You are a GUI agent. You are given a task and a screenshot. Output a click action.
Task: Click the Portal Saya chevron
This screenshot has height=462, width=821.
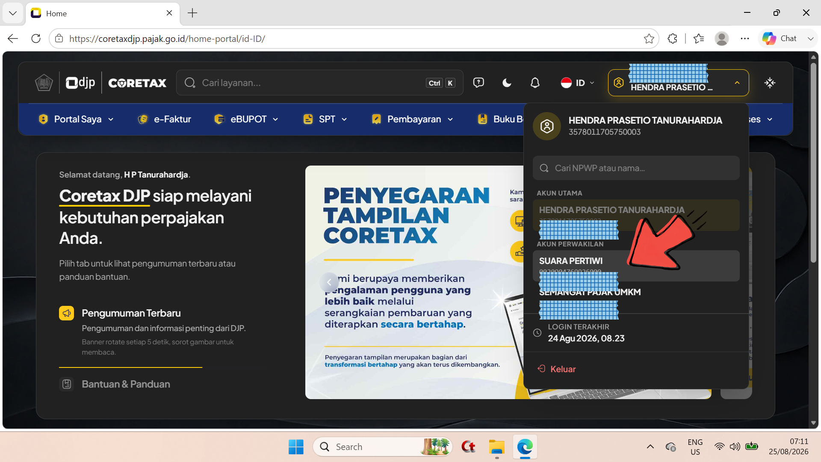111,119
